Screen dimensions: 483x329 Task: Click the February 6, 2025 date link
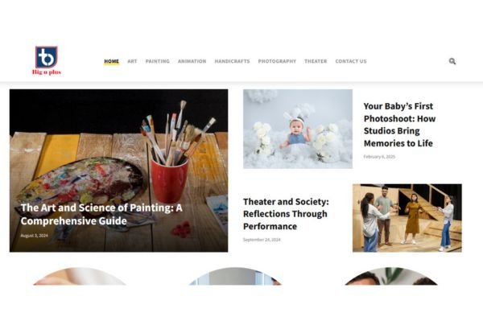tap(379, 157)
